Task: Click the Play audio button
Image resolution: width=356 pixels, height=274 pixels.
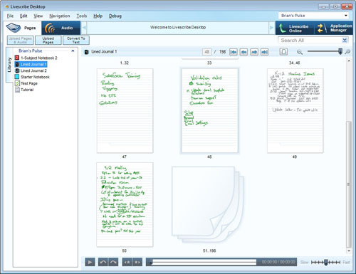Action: [x=90, y=262]
